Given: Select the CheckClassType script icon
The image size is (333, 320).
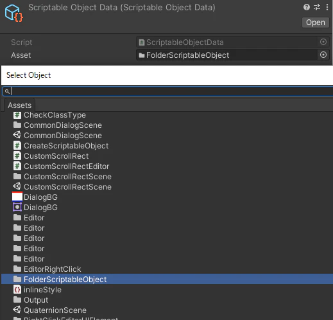Looking at the screenshot, I should [x=17, y=115].
